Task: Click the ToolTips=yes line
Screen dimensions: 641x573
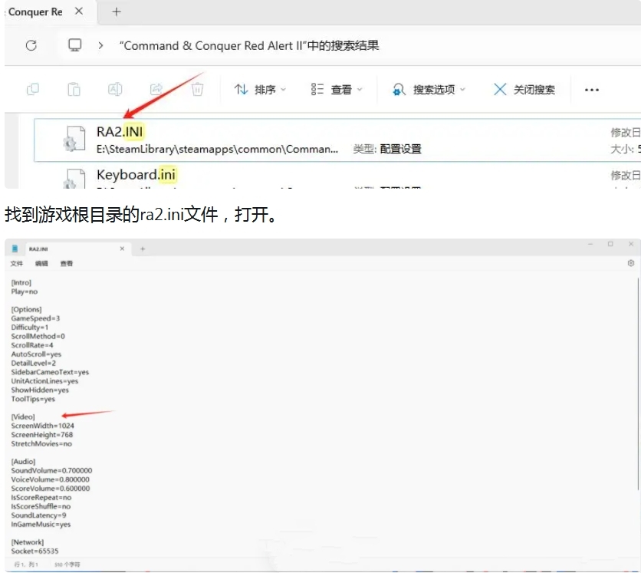Action: 33,399
